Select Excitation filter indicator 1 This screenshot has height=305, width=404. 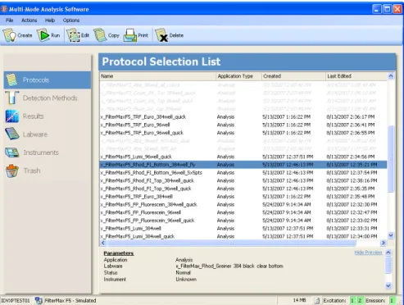(352, 301)
